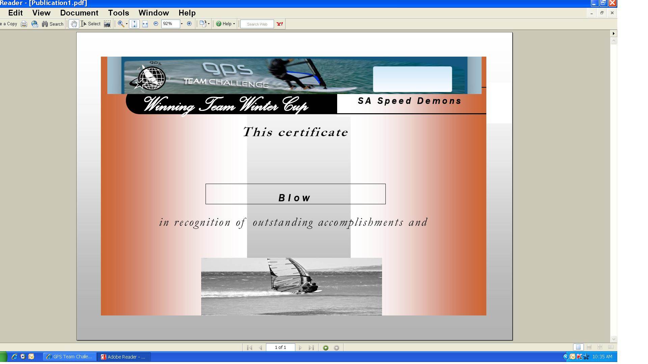Go to previous view green arrow
648x364 pixels.
326,348
